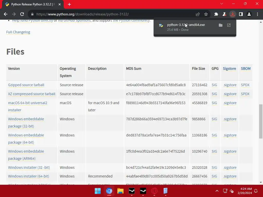Go back to the previous page
The height and width of the screenshot is (197, 263).
[x=6, y=14]
